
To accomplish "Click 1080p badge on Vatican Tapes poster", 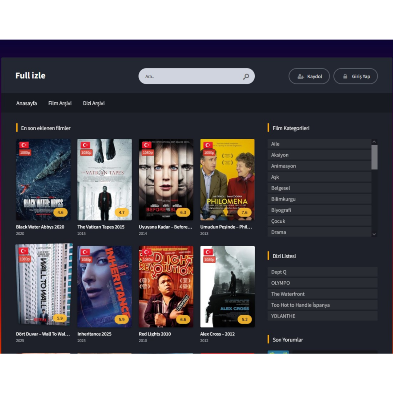I will 86,152.
